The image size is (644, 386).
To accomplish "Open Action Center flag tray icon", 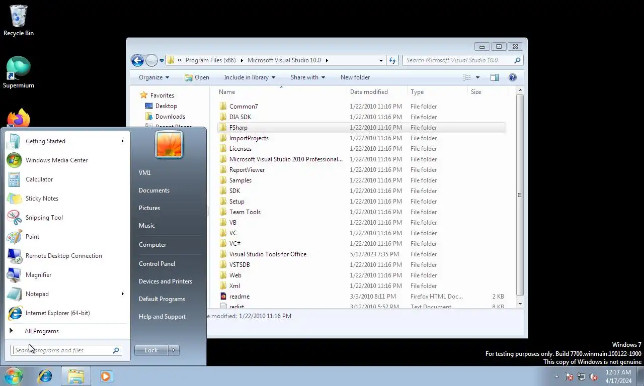I will [x=569, y=376].
